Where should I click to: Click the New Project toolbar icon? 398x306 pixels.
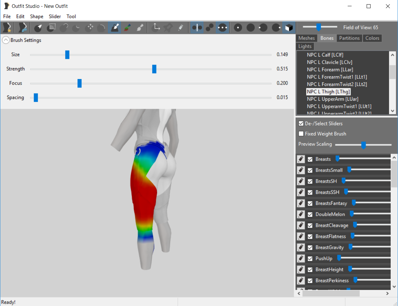tap(7, 28)
